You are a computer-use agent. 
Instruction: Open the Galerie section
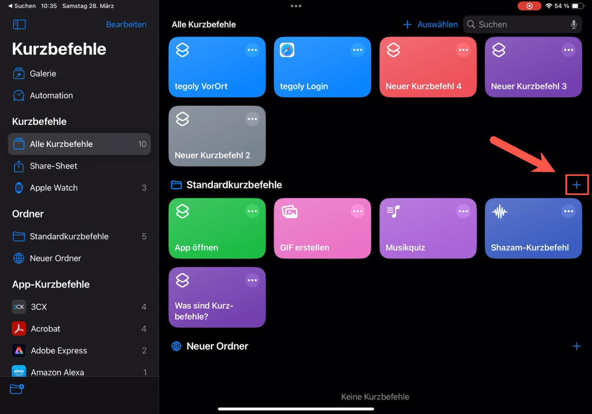tap(43, 73)
